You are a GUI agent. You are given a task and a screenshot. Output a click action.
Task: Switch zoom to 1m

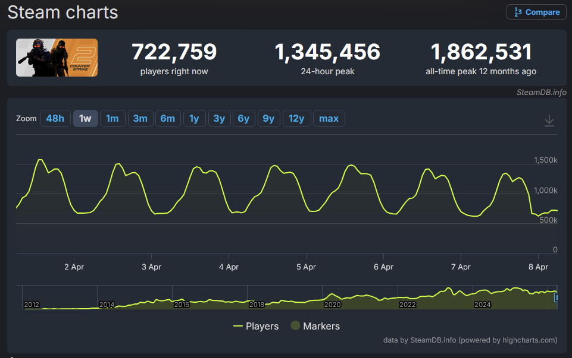(x=112, y=119)
